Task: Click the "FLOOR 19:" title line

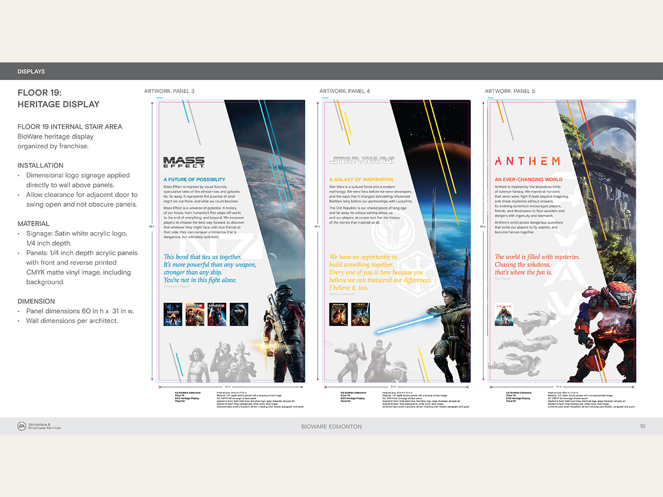Action: 39,93
